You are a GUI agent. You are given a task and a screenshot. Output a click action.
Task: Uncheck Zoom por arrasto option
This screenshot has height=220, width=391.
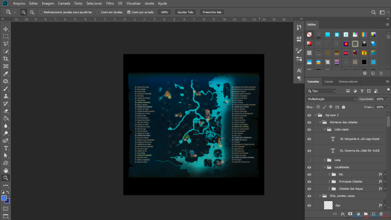click(129, 12)
